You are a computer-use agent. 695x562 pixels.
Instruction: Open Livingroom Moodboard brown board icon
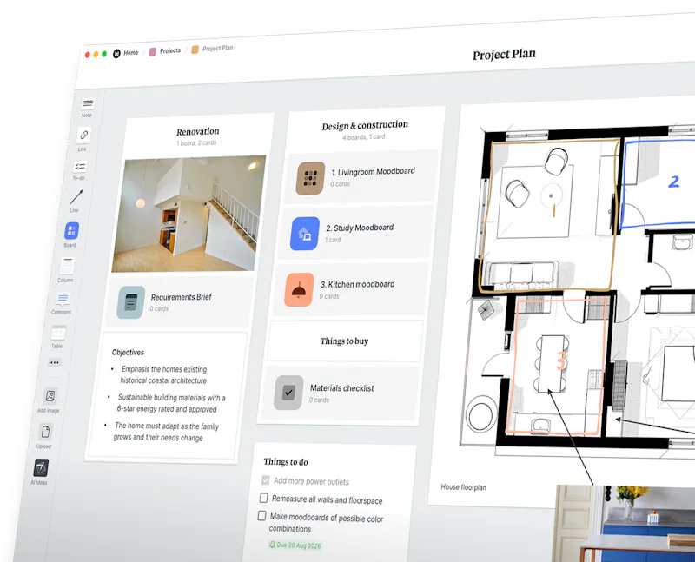pos(311,178)
